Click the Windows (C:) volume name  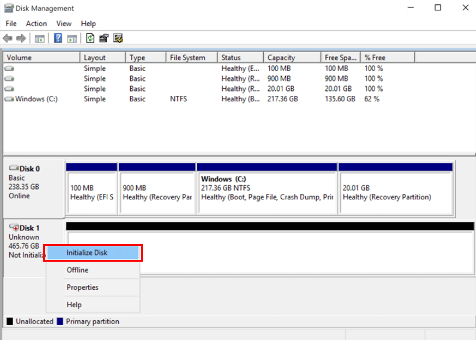(x=37, y=99)
